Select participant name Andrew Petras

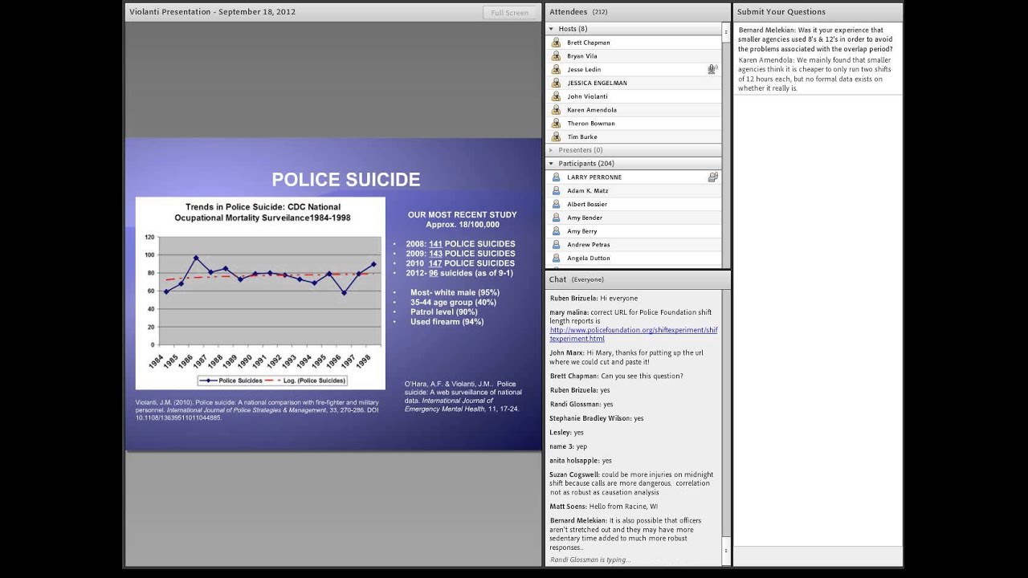589,245
